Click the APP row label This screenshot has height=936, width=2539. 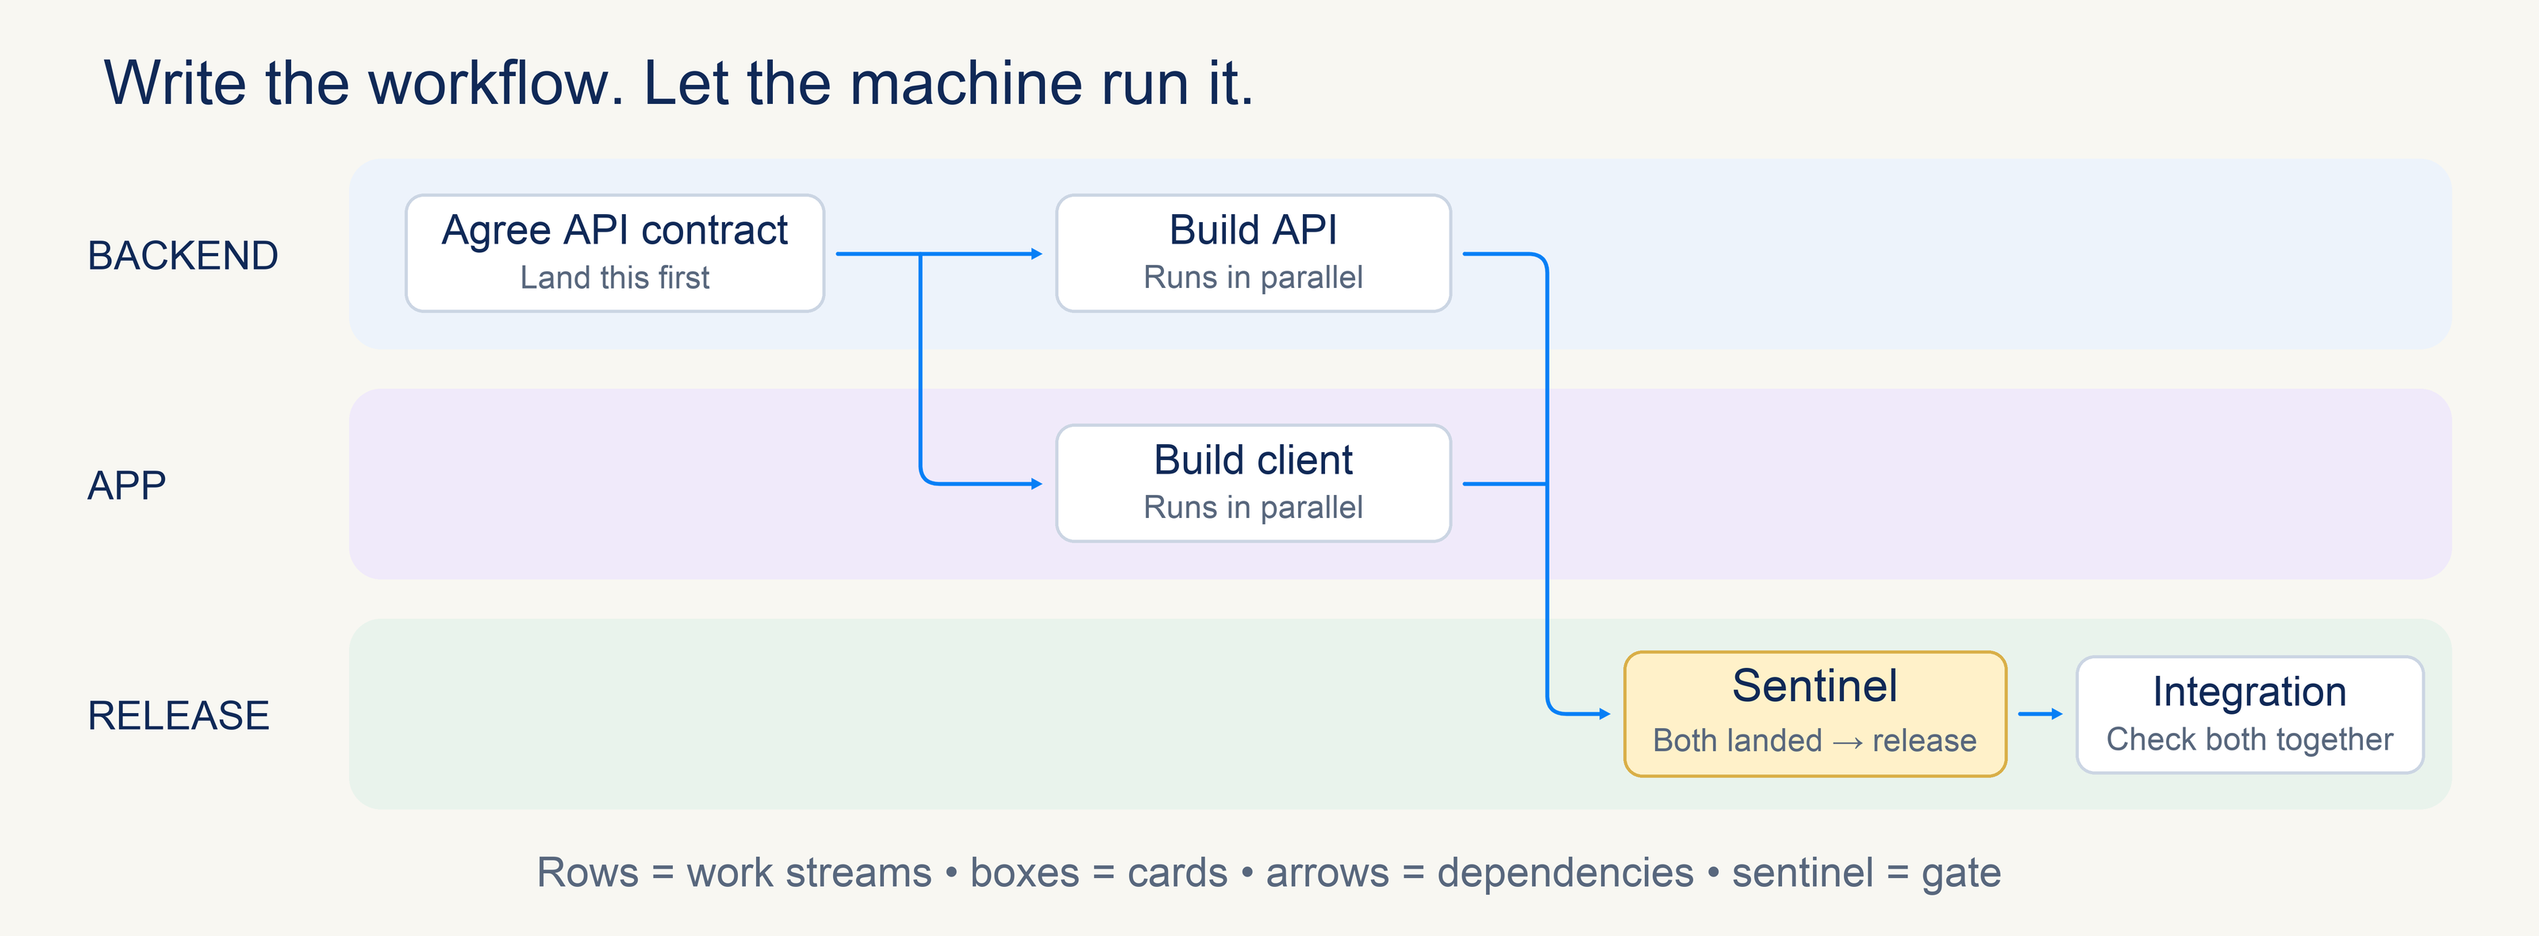pyautogui.click(x=126, y=485)
